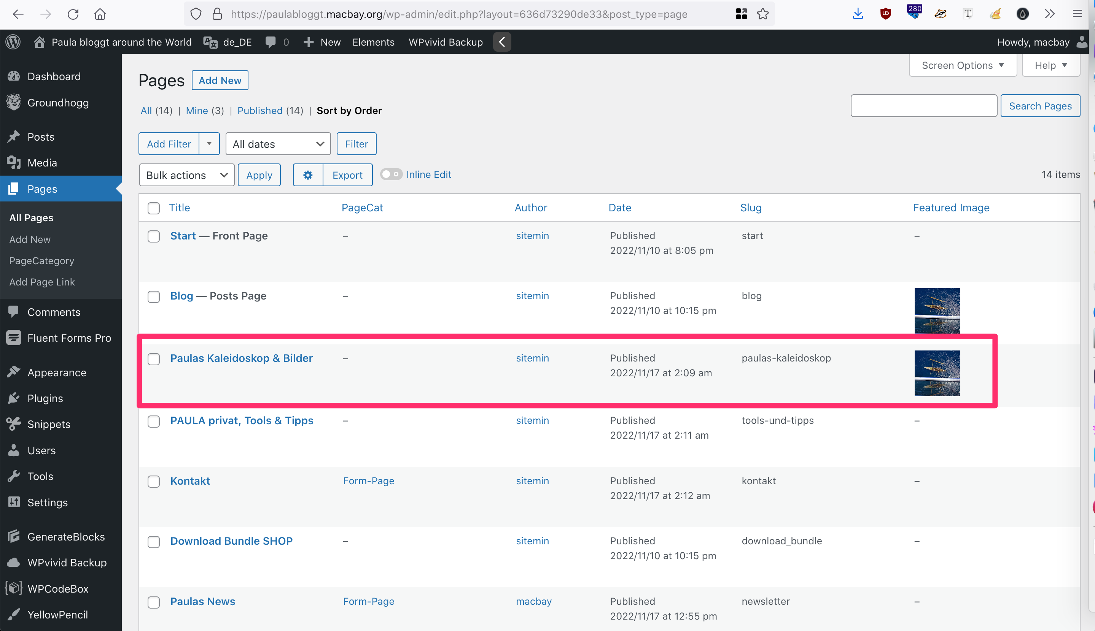Image resolution: width=1095 pixels, height=631 pixels.
Task: Click the Add New button beside Pages
Action: [220, 81]
